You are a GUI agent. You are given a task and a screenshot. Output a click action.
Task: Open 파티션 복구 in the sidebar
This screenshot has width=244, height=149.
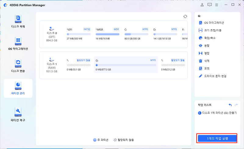click(x=18, y=115)
